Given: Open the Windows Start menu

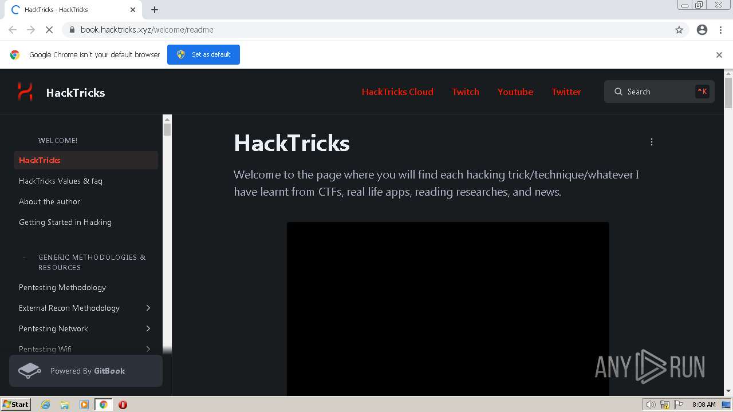Looking at the screenshot, I should tap(15, 405).
